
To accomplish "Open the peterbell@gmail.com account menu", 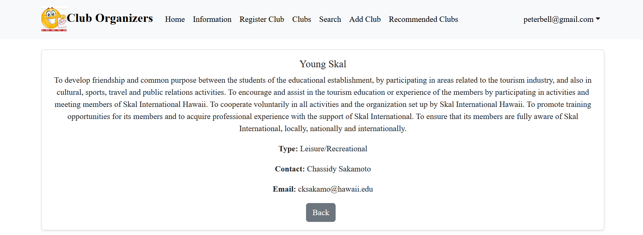I will (558, 19).
